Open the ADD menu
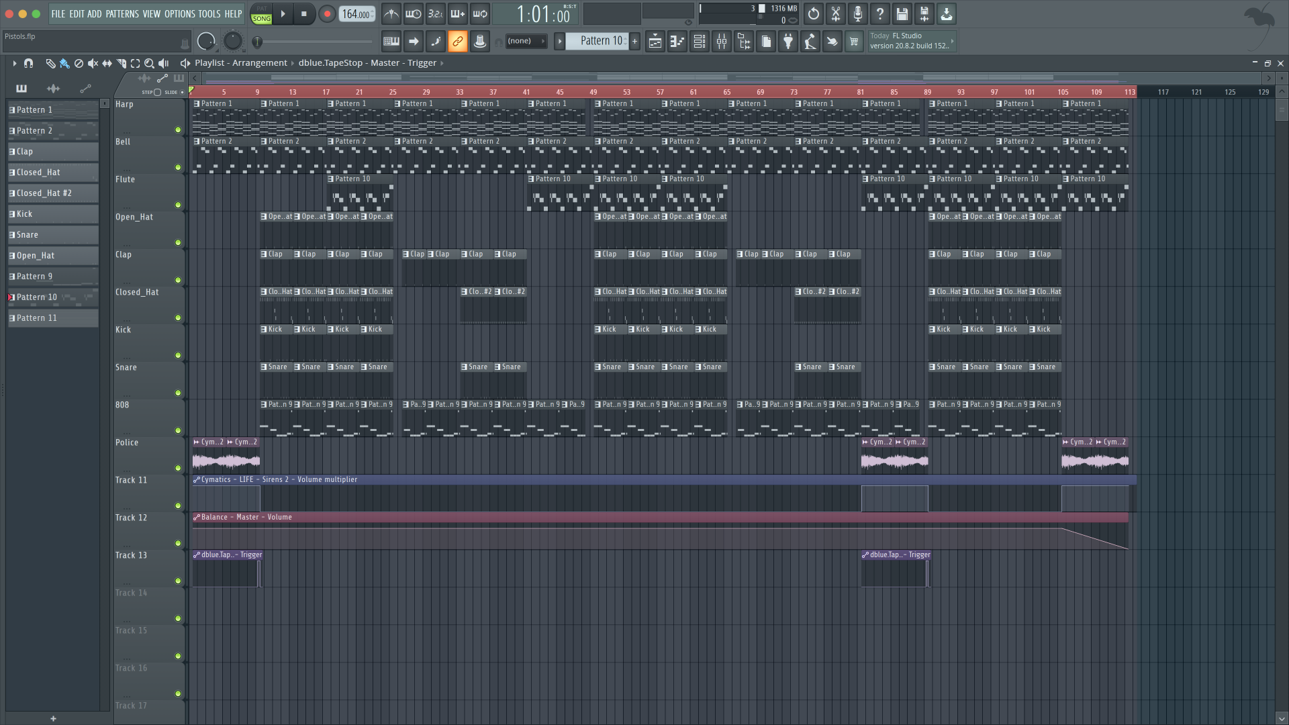Viewport: 1289px width, 725px height. coord(95,13)
